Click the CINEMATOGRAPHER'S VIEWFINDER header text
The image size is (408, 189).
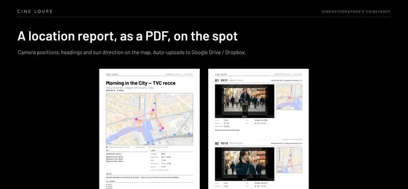[356, 12]
